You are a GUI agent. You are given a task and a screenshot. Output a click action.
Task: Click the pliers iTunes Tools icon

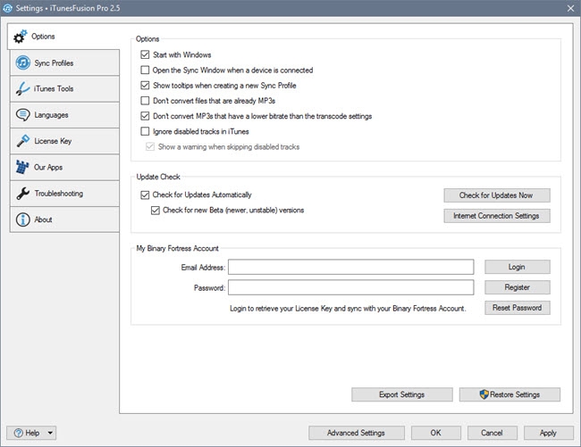22,88
